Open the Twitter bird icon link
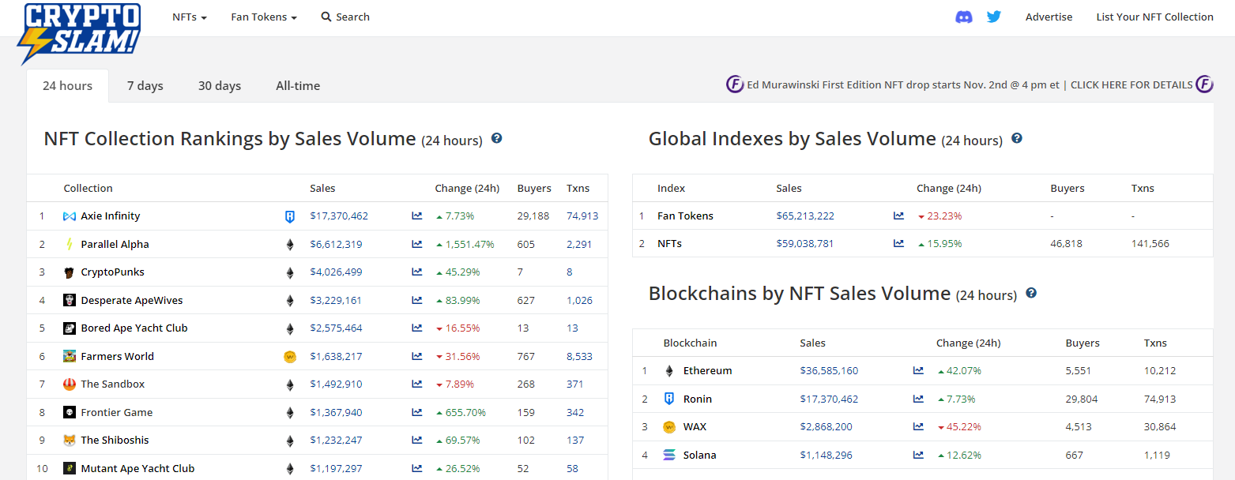 point(993,17)
